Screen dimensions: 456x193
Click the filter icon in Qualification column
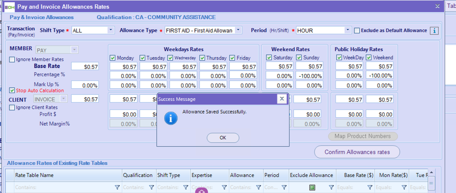click(151, 187)
